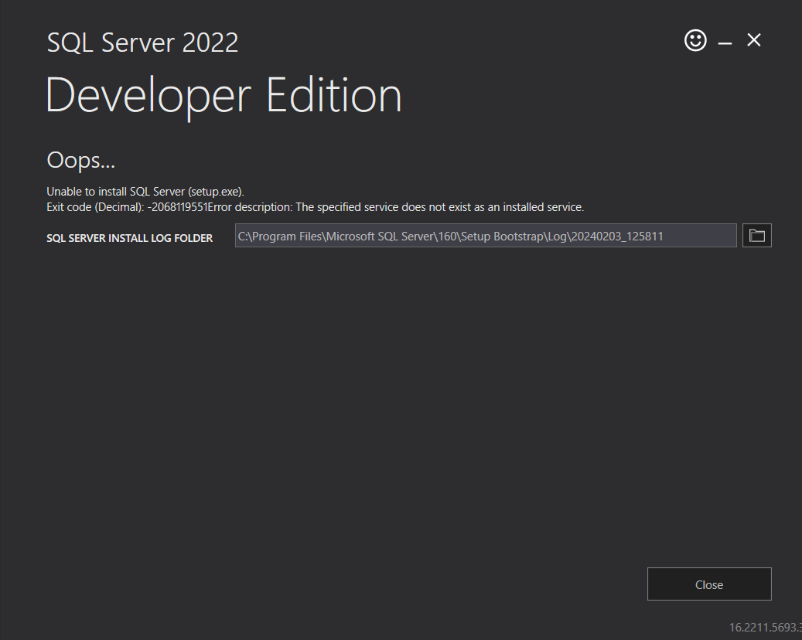Click the 'Oops...' heading

(x=80, y=161)
